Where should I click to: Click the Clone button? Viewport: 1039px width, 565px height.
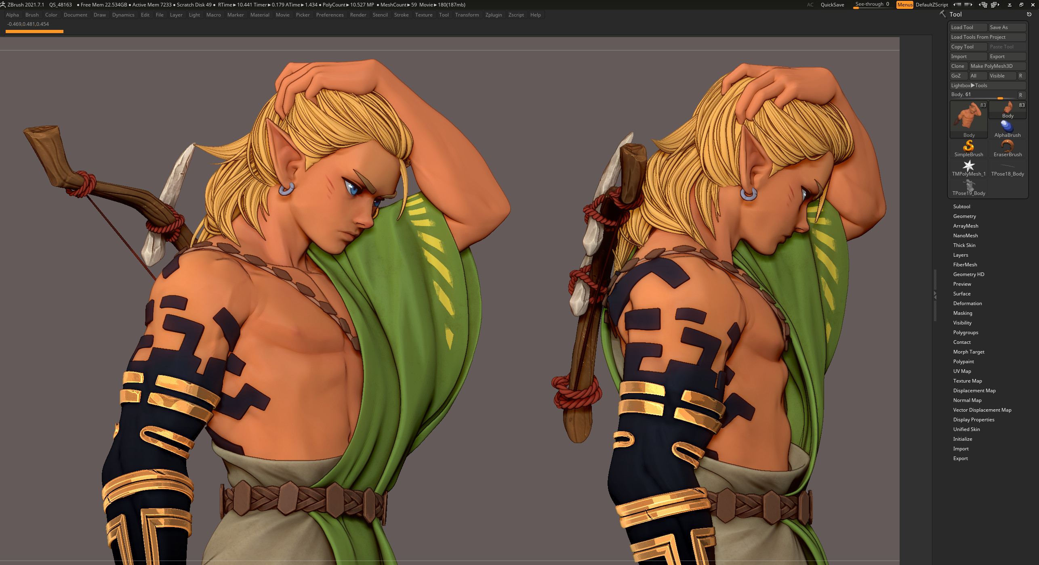click(958, 66)
